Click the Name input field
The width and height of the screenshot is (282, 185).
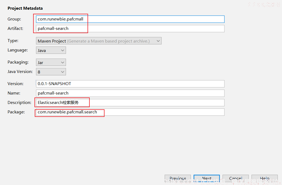point(130,93)
